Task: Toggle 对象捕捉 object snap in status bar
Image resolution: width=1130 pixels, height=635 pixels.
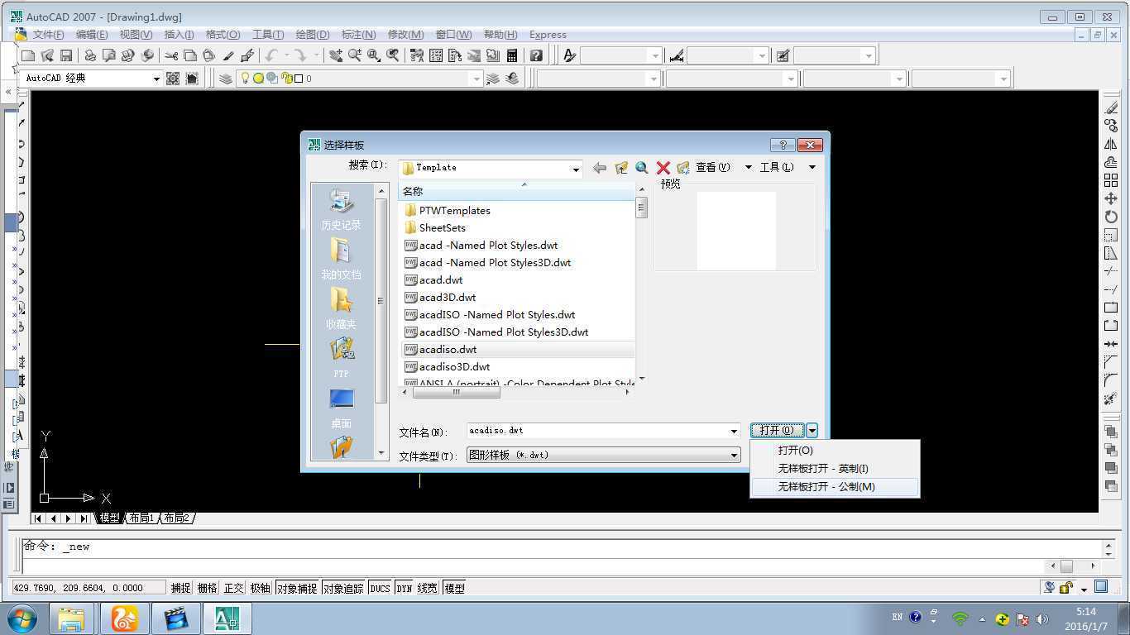Action: coord(297,588)
